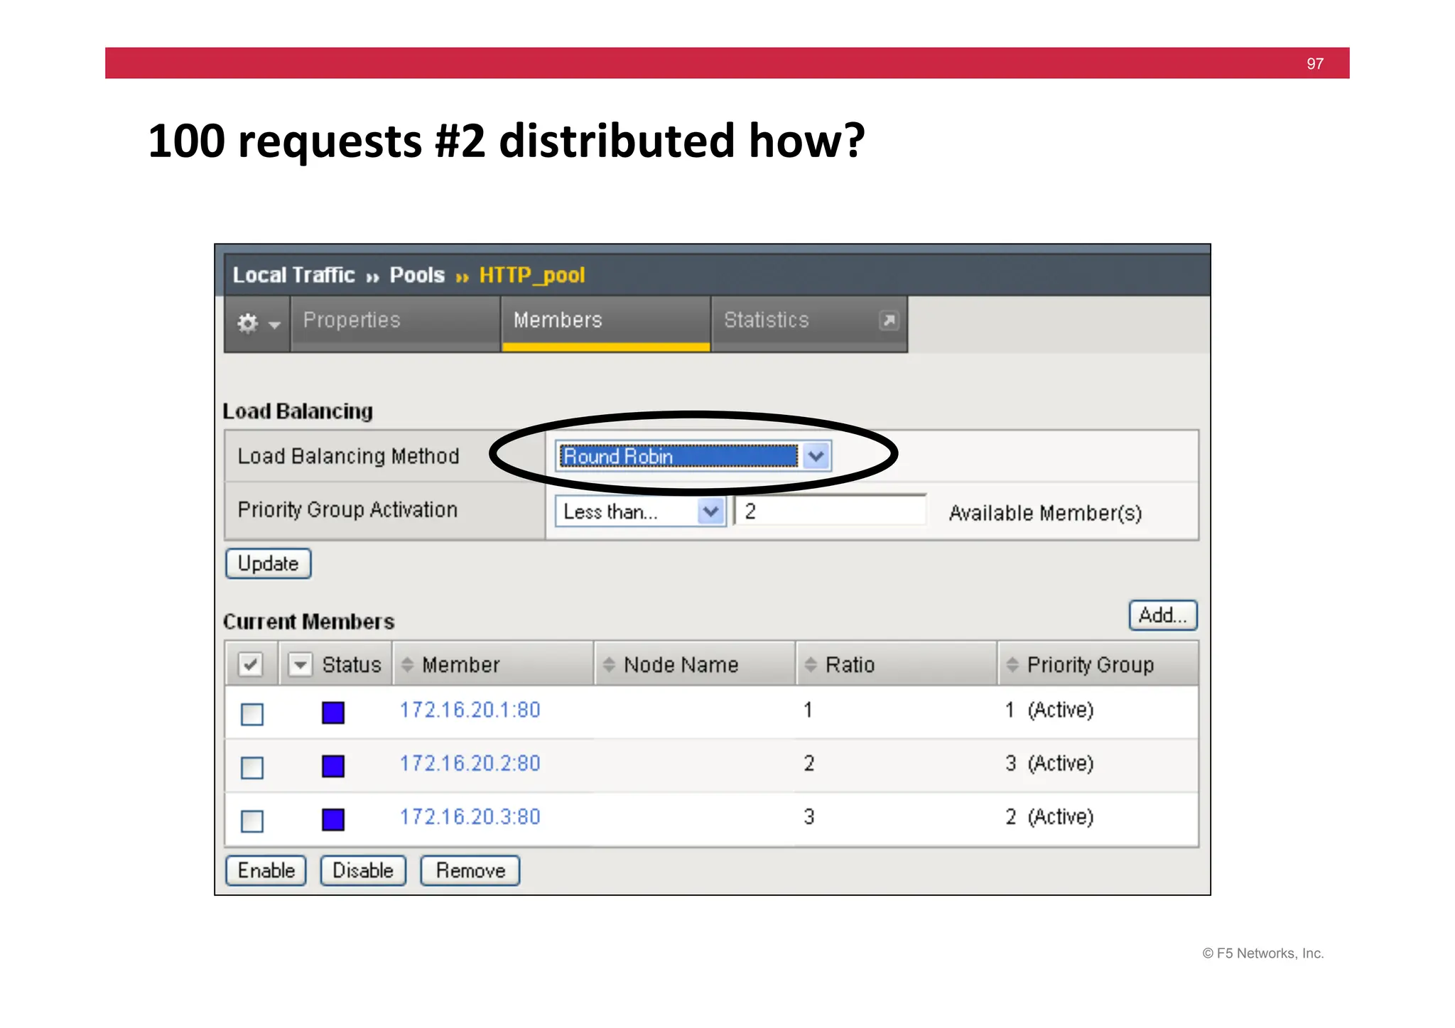Go to Pools in breadcrumb
This screenshot has height=1028, width=1455.
[417, 275]
